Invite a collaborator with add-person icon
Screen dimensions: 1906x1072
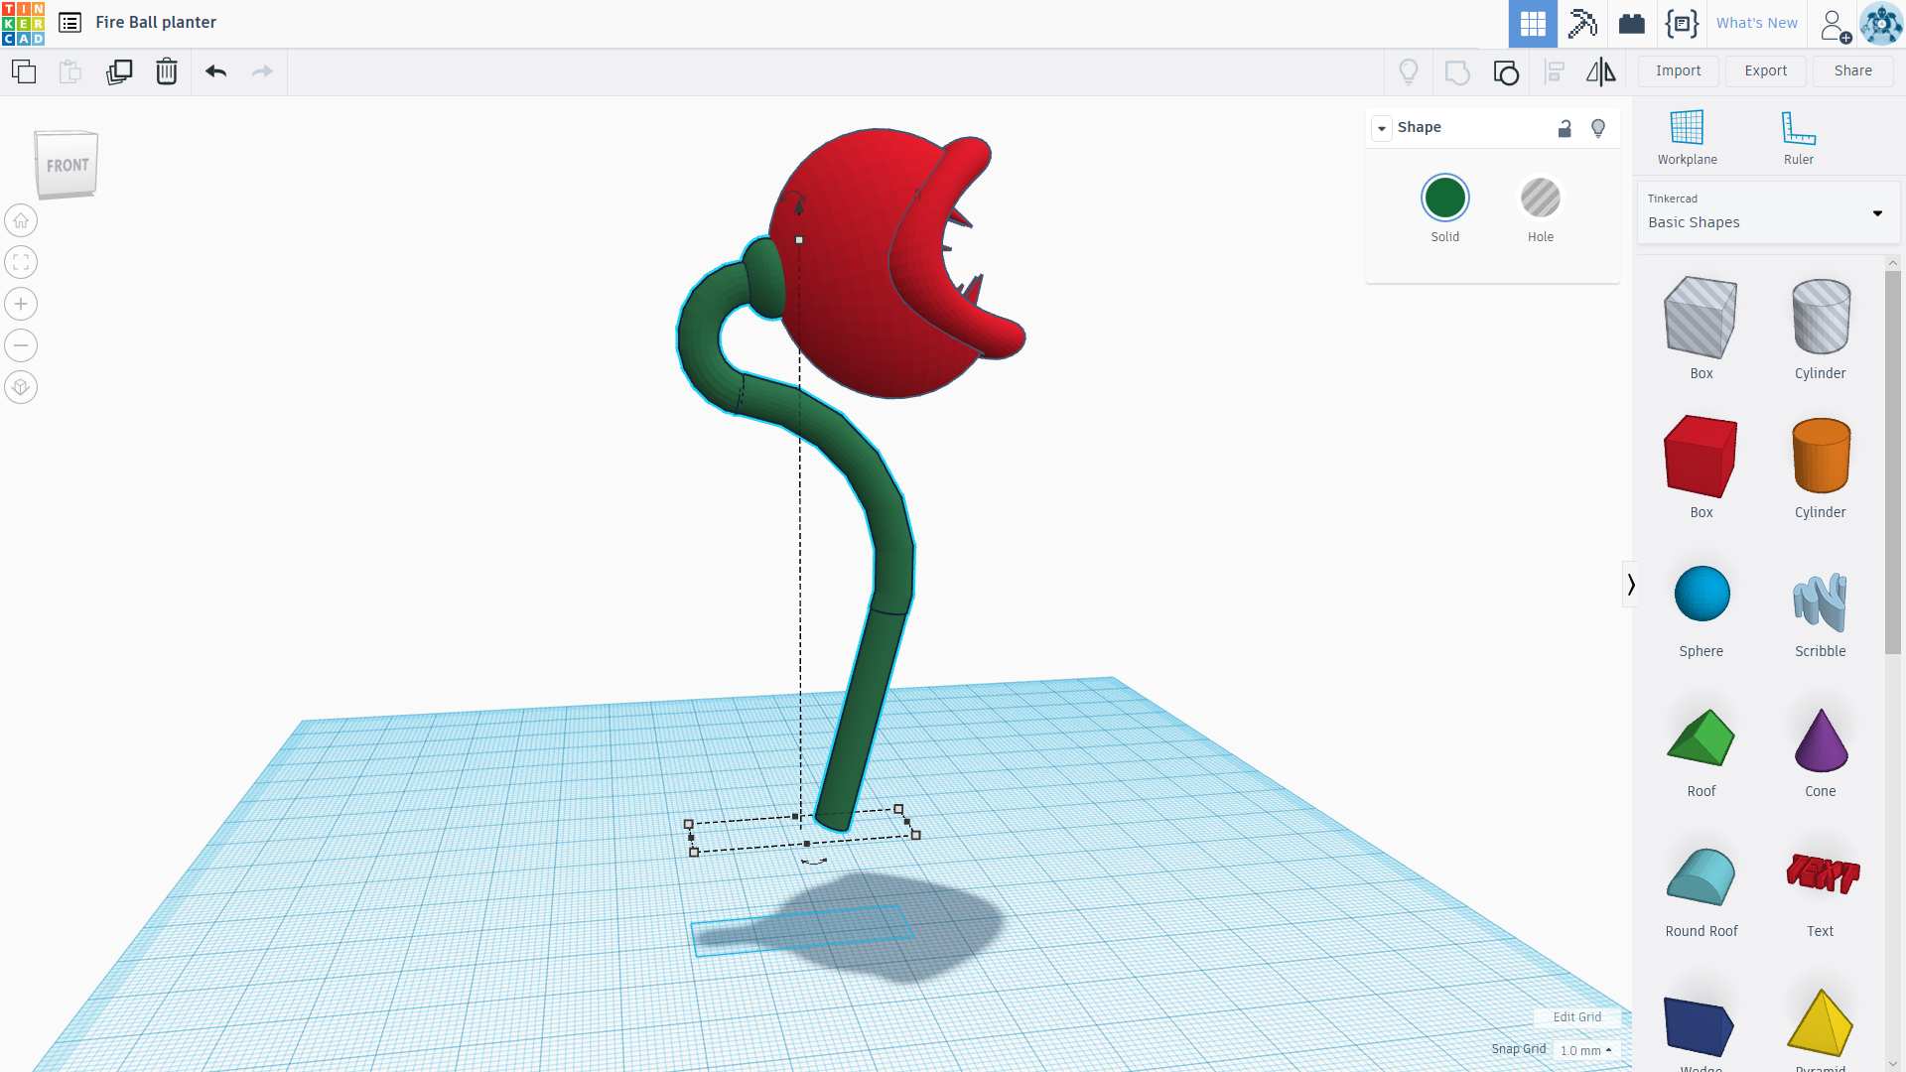(x=1835, y=25)
